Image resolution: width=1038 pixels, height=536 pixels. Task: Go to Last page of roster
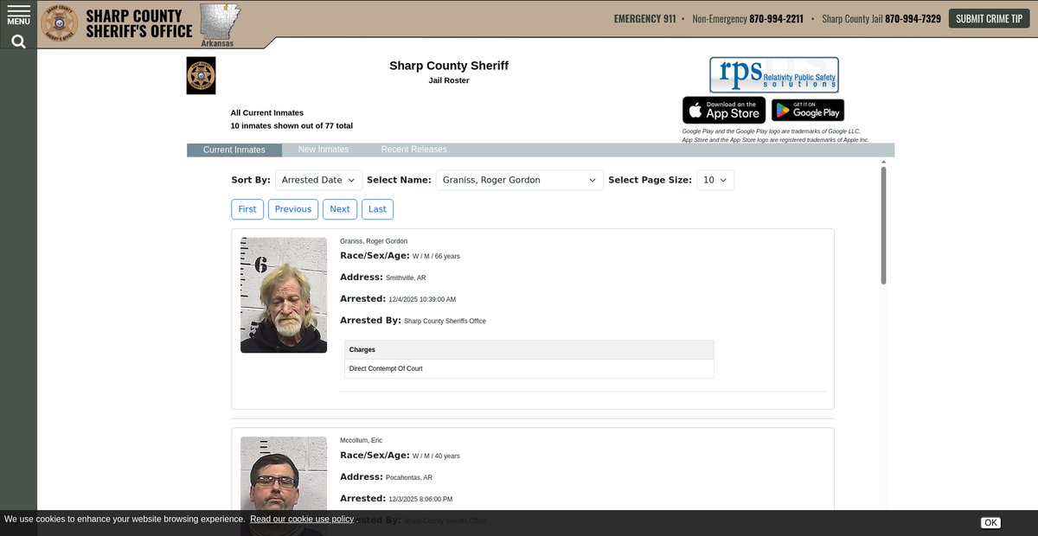point(377,209)
